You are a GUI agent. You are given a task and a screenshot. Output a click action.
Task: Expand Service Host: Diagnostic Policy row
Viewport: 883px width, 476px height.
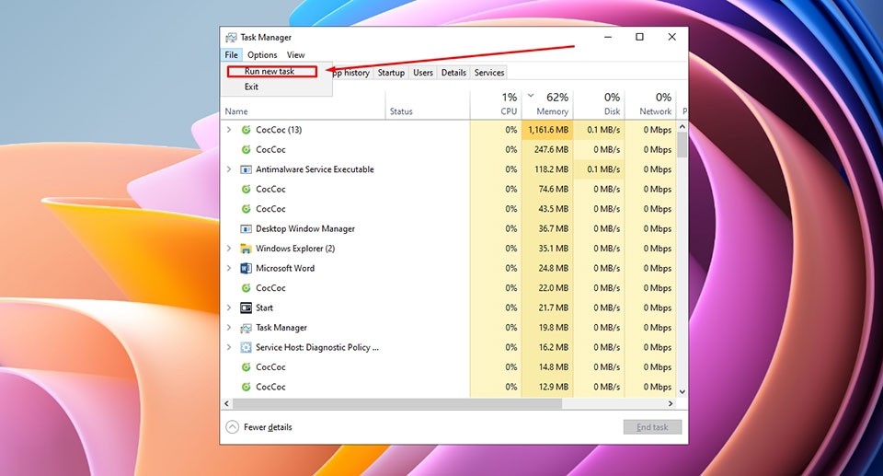(229, 347)
